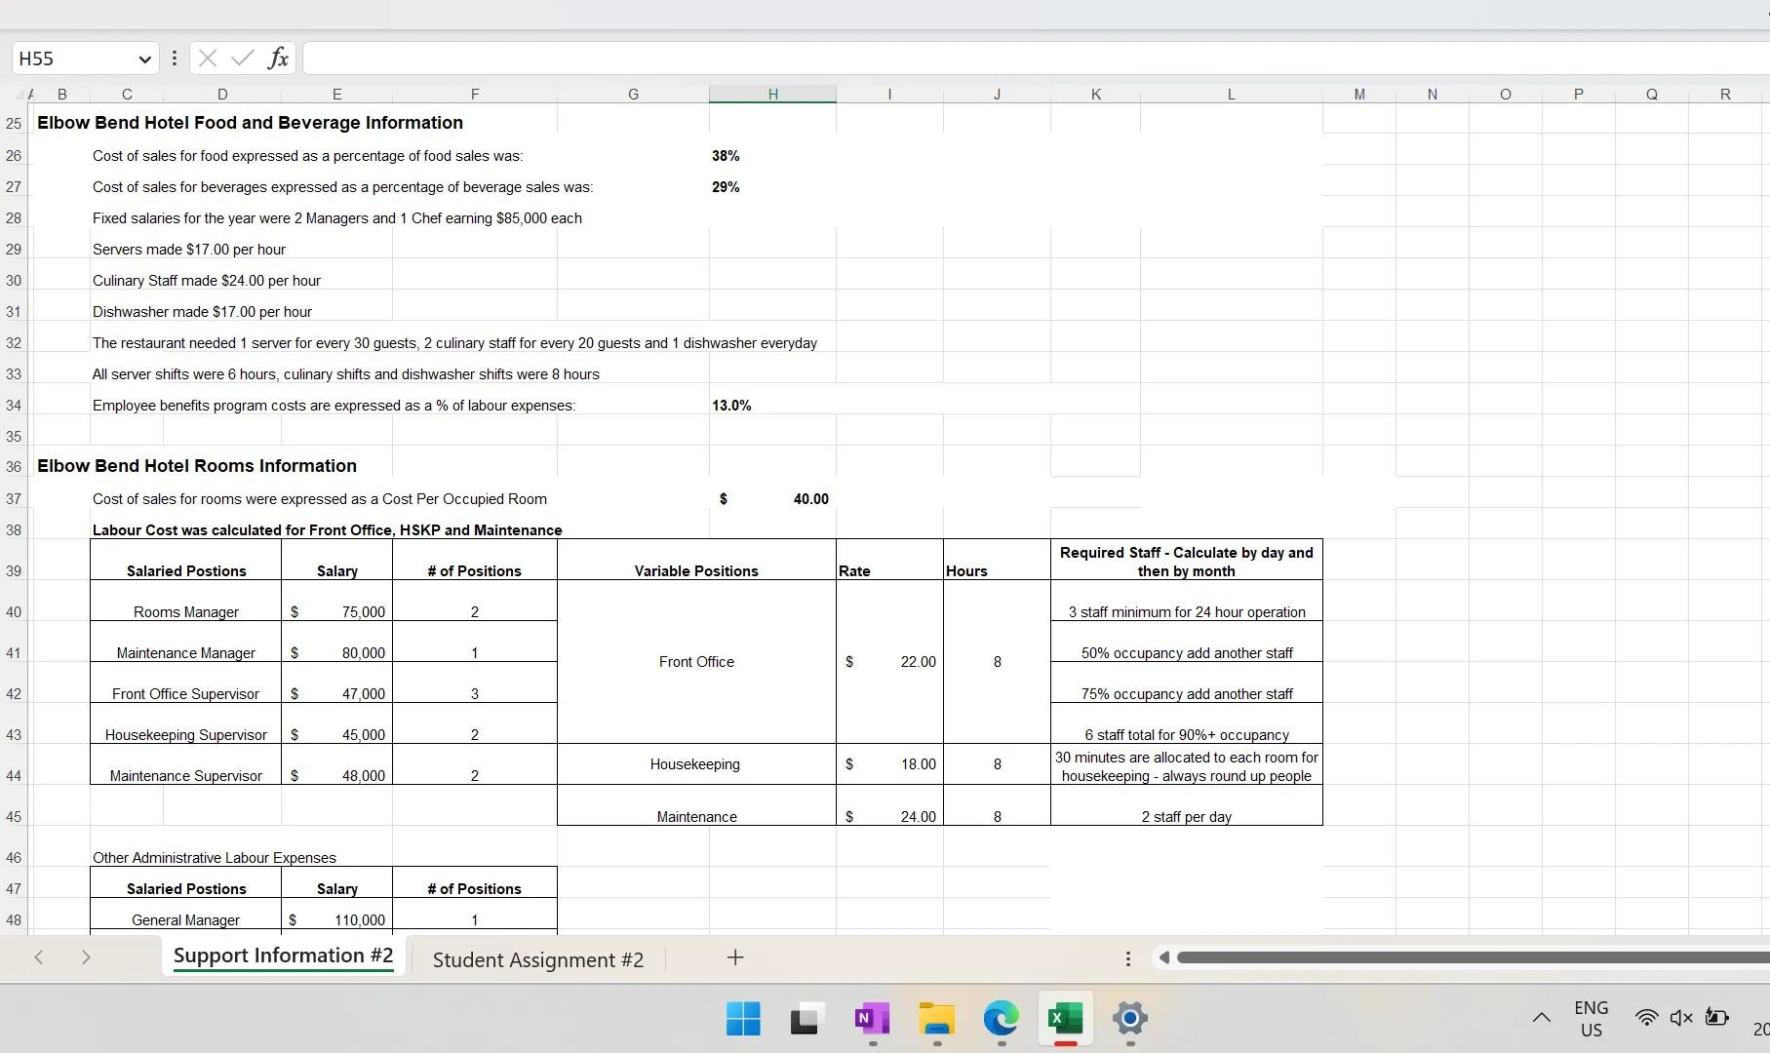Image resolution: width=1770 pixels, height=1053 pixels.
Task: Click the Housekeeping variable position cell
Action: [695, 764]
